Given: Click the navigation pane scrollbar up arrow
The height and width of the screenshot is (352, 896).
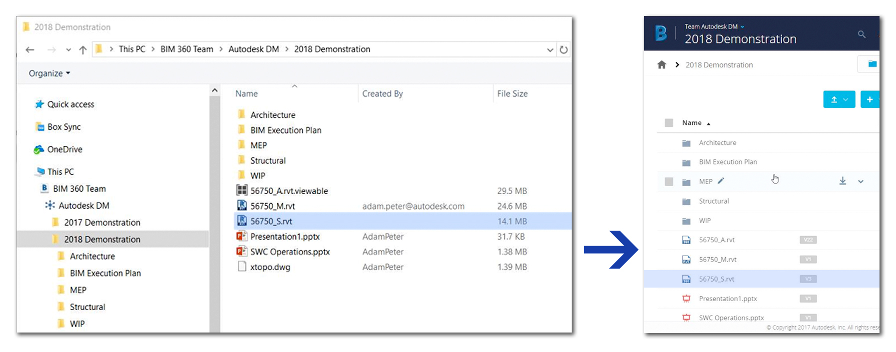Looking at the screenshot, I should [214, 90].
